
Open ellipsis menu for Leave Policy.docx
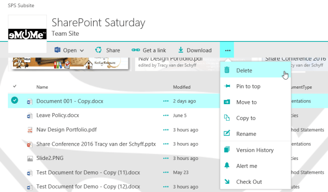click(166, 115)
